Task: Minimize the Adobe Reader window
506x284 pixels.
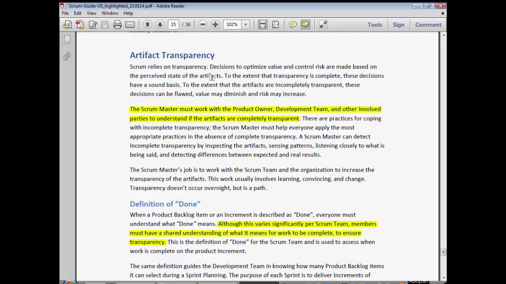Action: click(x=418, y=6)
